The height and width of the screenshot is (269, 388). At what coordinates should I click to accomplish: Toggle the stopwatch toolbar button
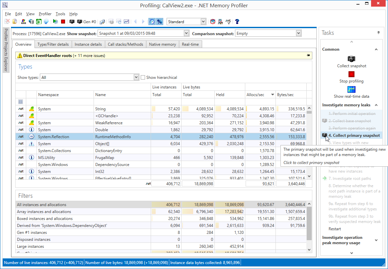(x=152, y=22)
